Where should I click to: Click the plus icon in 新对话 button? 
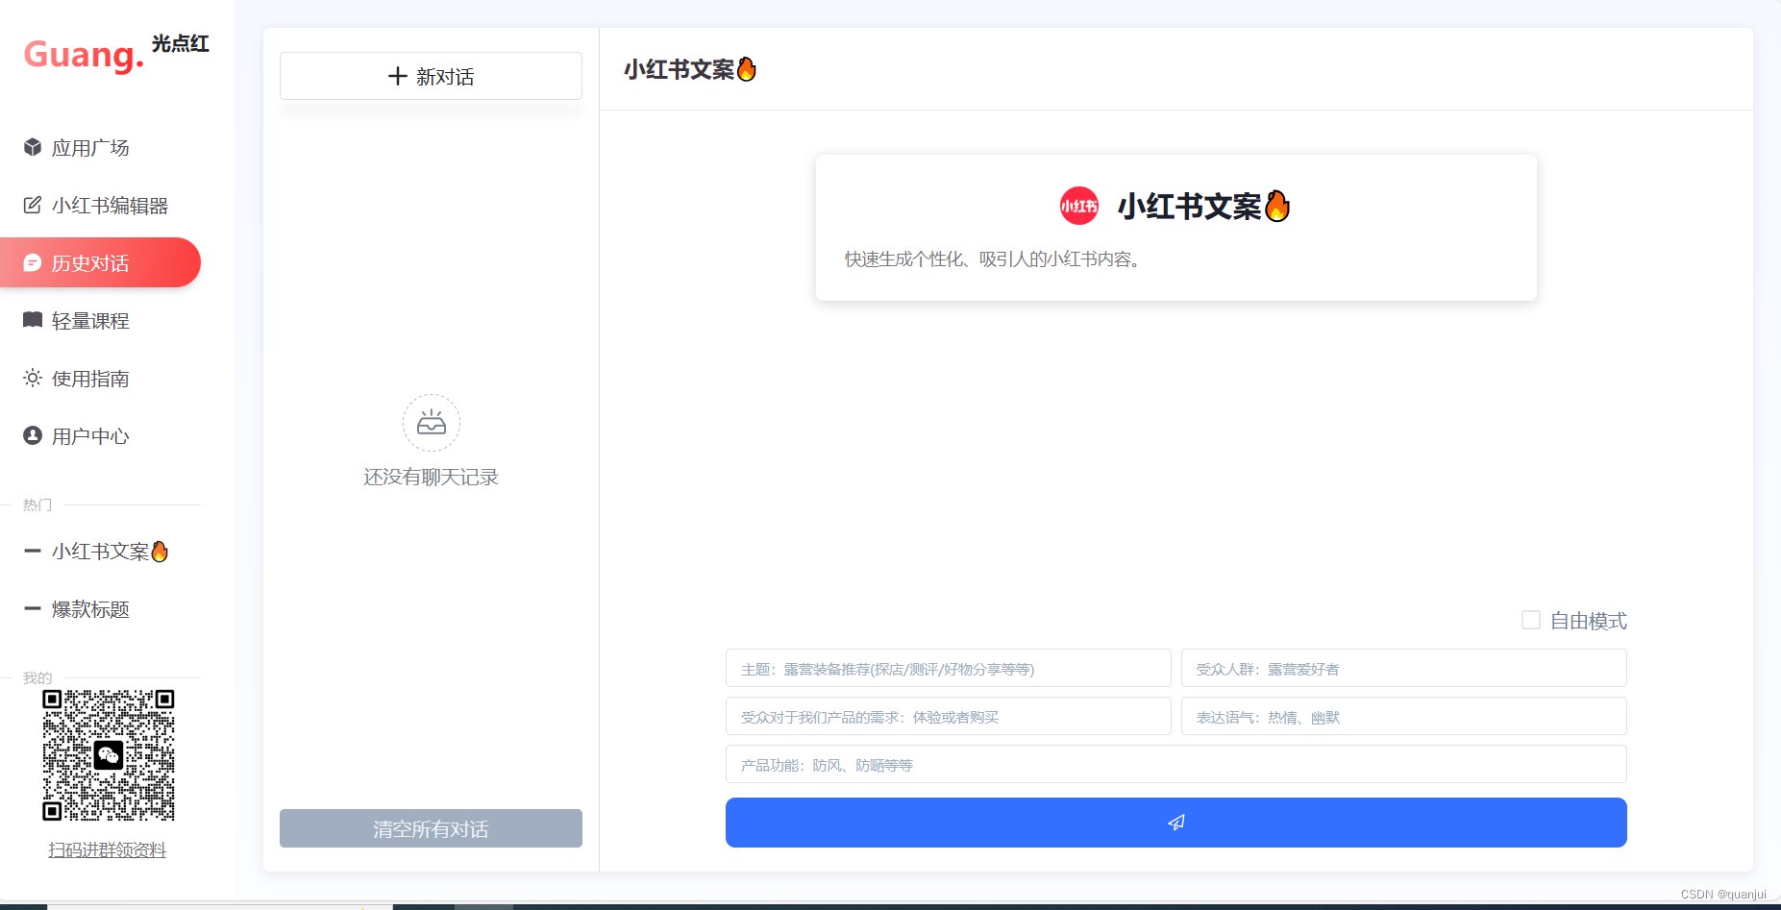(398, 76)
